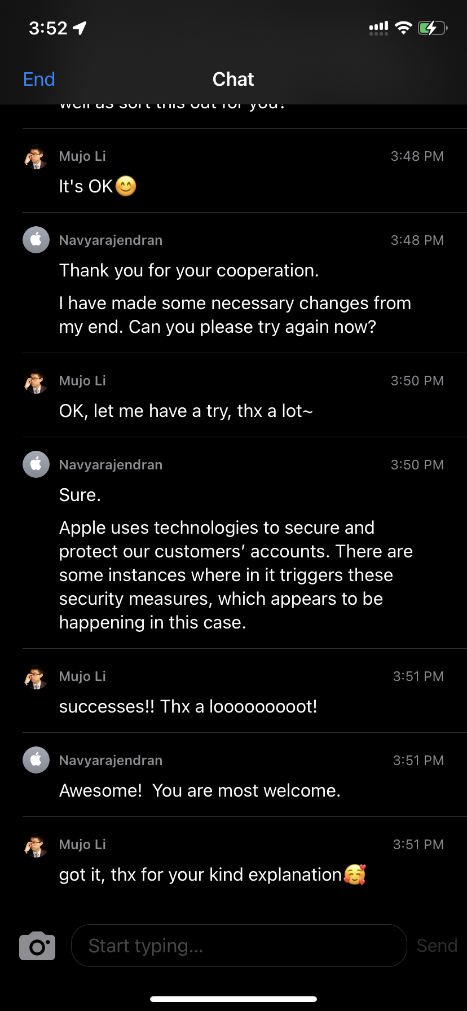This screenshot has width=467, height=1011.
Task: Tap Mujo Li's avatar beside "OK, let me have a try"
Action: pos(36,381)
